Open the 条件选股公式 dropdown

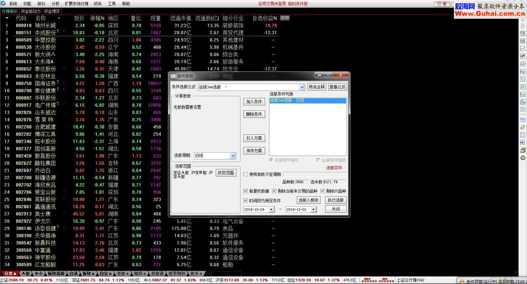pyautogui.click(x=302, y=87)
